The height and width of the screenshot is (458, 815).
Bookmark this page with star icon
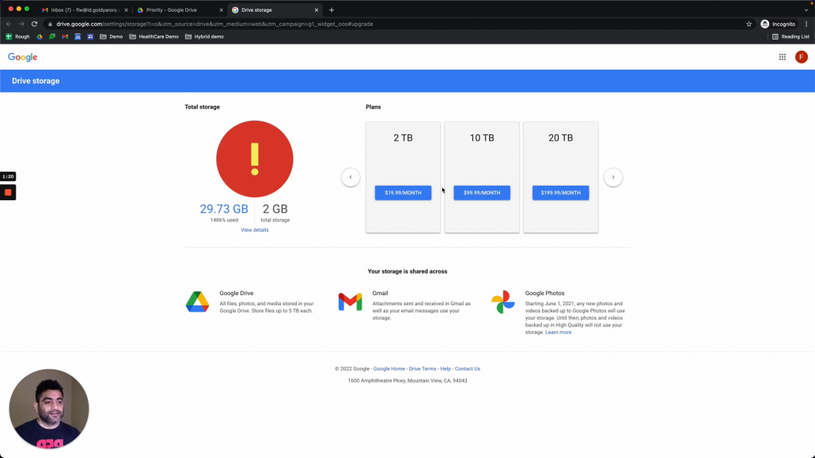(x=749, y=24)
